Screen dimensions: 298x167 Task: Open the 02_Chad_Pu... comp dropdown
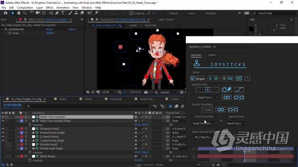(x=205, y=137)
